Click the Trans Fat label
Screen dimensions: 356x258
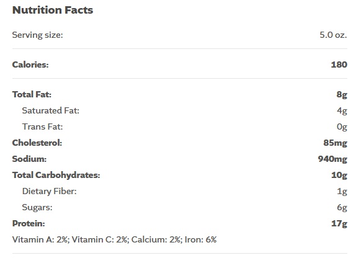point(42,127)
